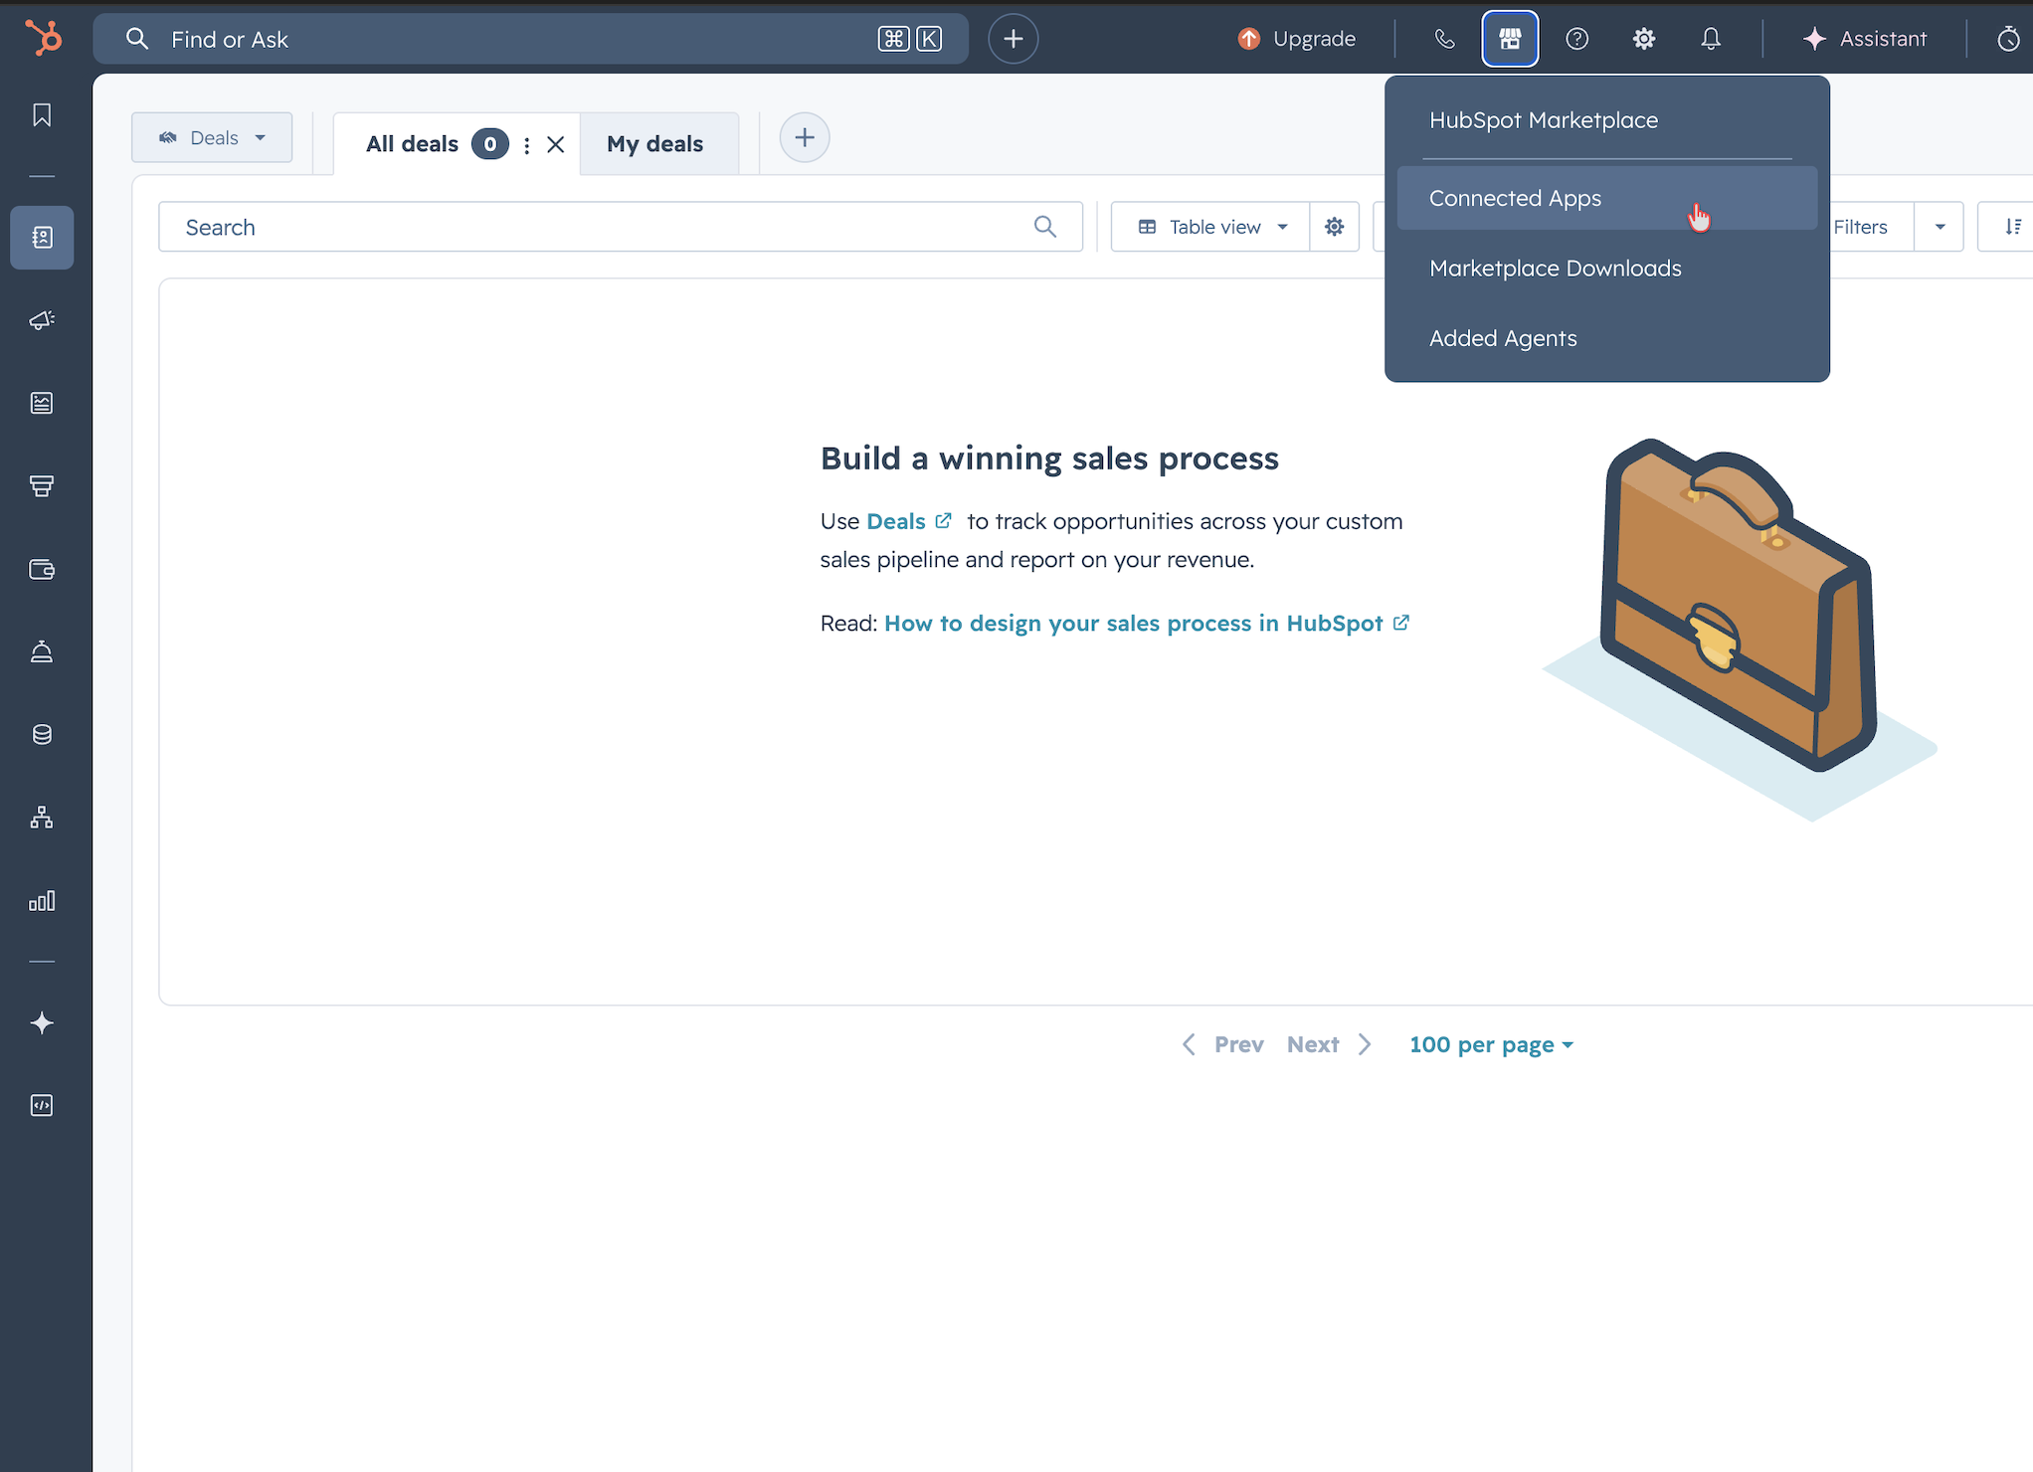Expand the Deals object dropdown
The height and width of the screenshot is (1472, 2033).
(212, 137)
